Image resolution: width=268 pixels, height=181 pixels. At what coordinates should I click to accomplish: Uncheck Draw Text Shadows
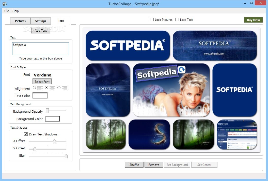(x=26, y=134)
